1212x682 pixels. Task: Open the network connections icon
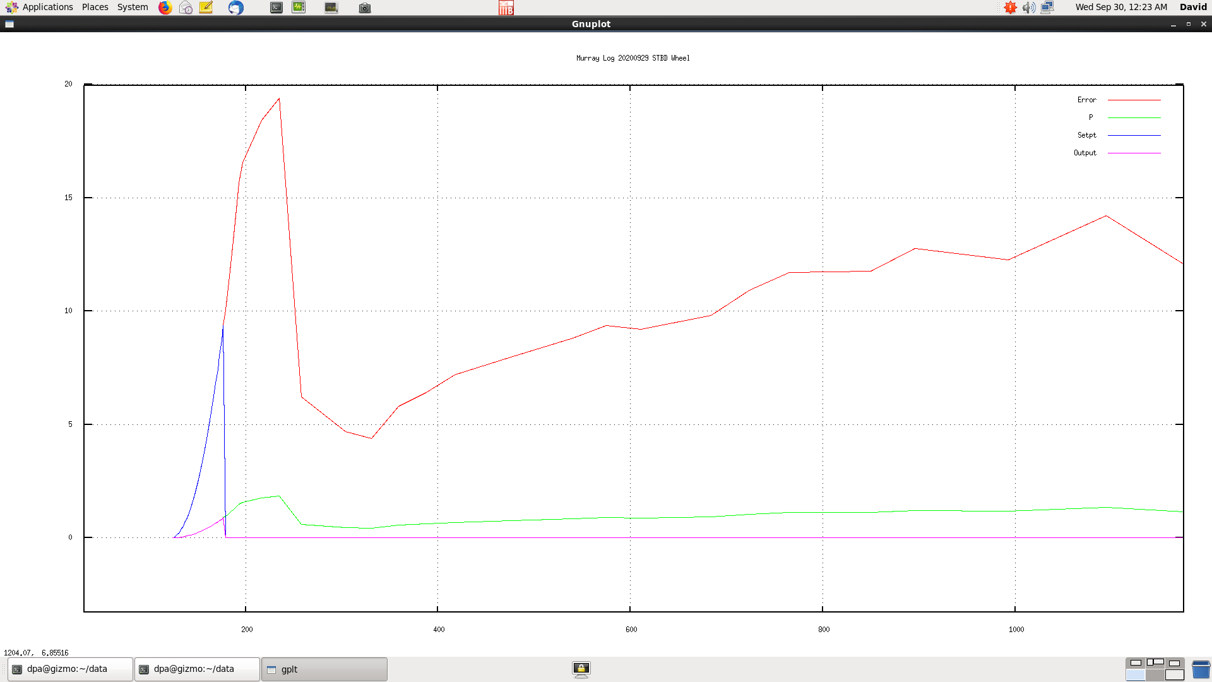1047,8
